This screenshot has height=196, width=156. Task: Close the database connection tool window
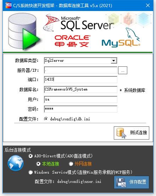coord(148,5)
